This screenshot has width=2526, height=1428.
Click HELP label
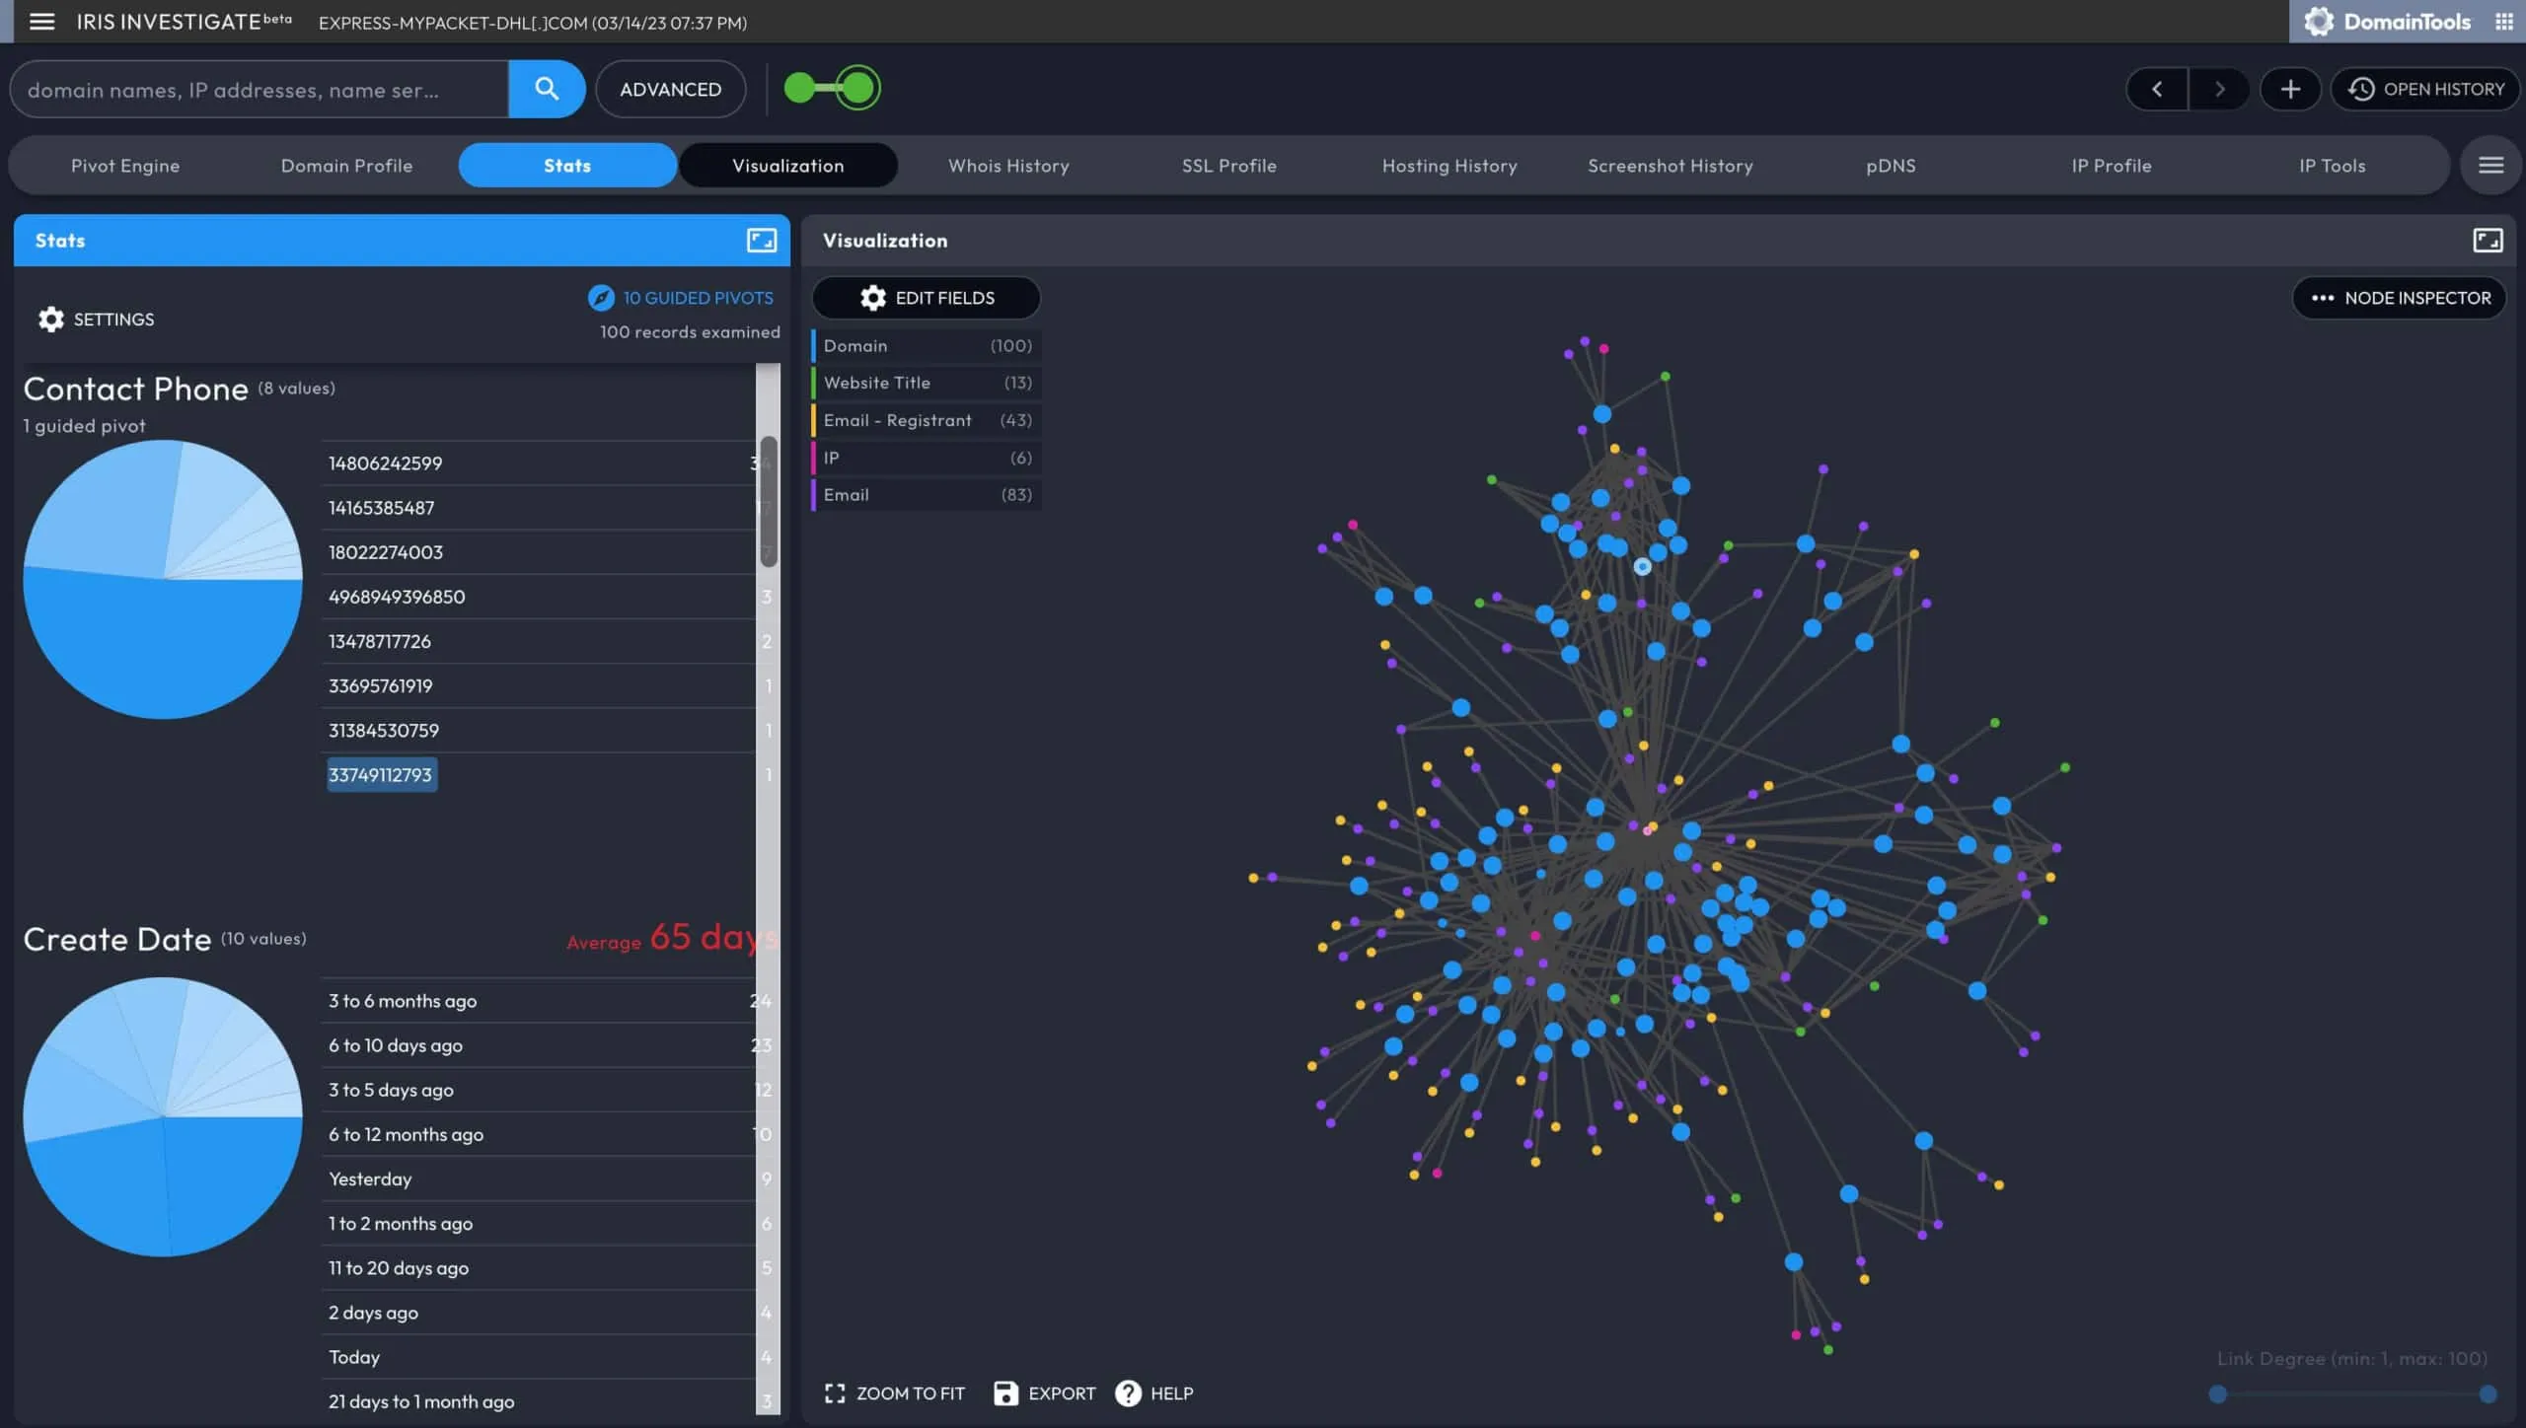pyautogui.click(x=1171, y=1393)
